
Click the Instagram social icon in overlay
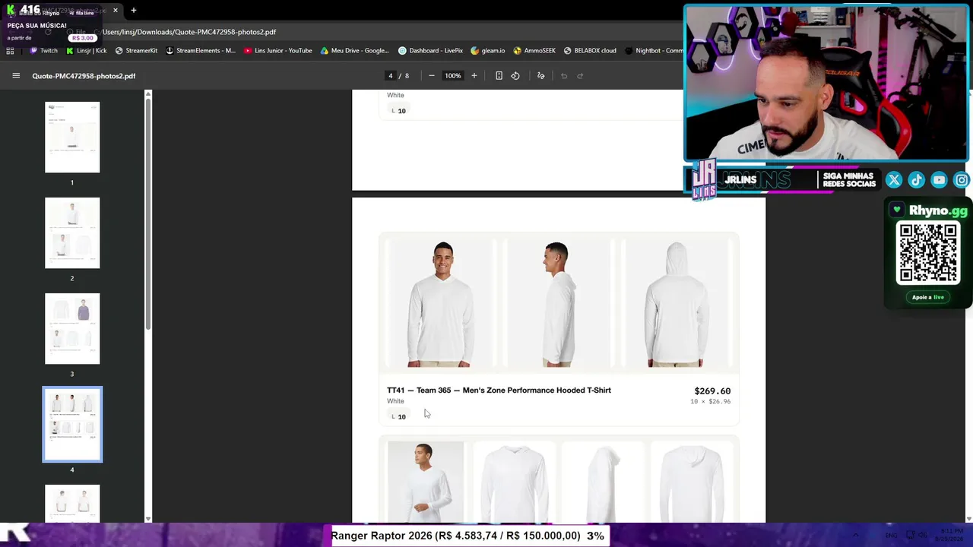click(962, 180)
